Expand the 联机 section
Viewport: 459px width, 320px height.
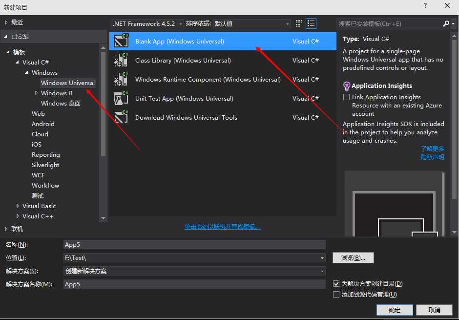6,229
